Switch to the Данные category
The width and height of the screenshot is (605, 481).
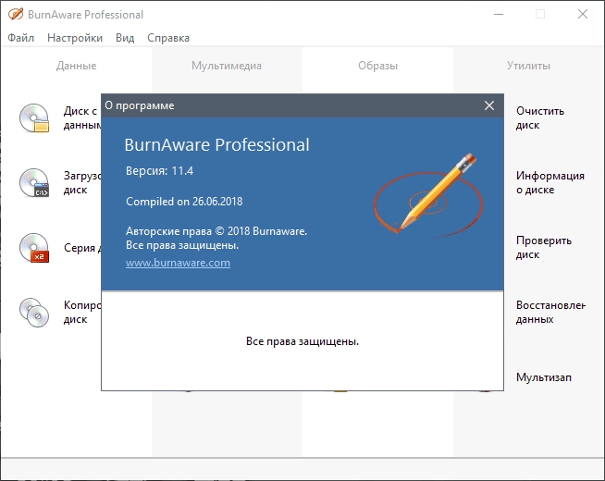77,66
